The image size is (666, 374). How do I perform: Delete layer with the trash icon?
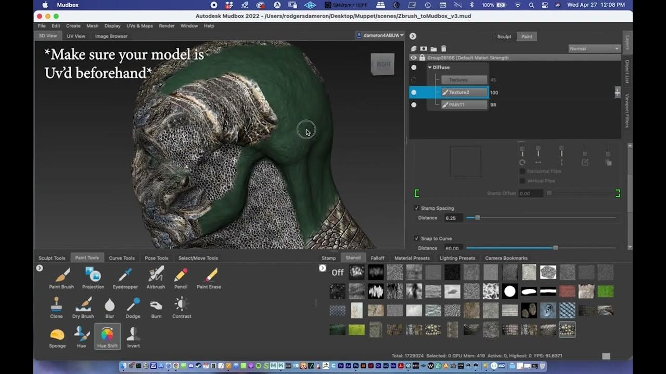coord(443,48)
